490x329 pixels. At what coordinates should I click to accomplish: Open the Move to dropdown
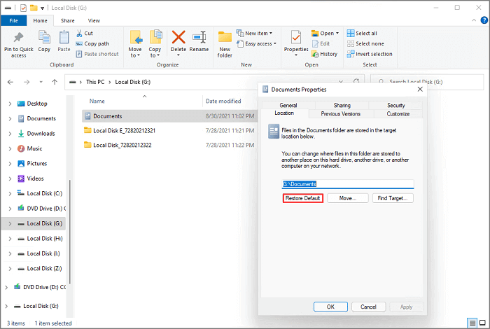pyautogui.click(x=135, y=43)
